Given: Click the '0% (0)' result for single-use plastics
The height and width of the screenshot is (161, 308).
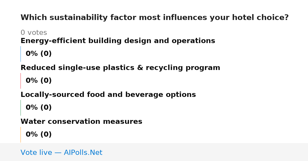Looking at the screenshot, I should coord(39,81).
